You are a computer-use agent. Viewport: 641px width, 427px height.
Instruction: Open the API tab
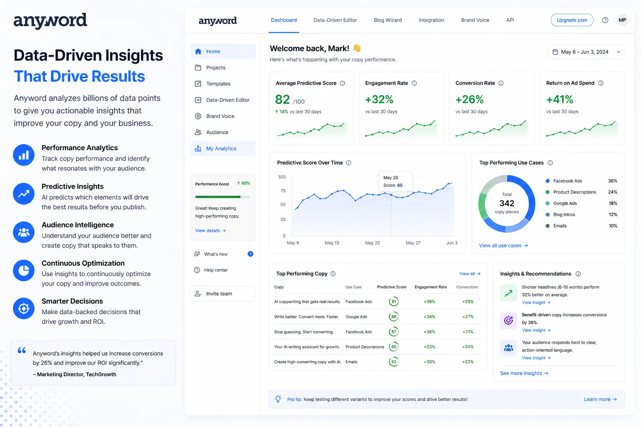(510, 20)
